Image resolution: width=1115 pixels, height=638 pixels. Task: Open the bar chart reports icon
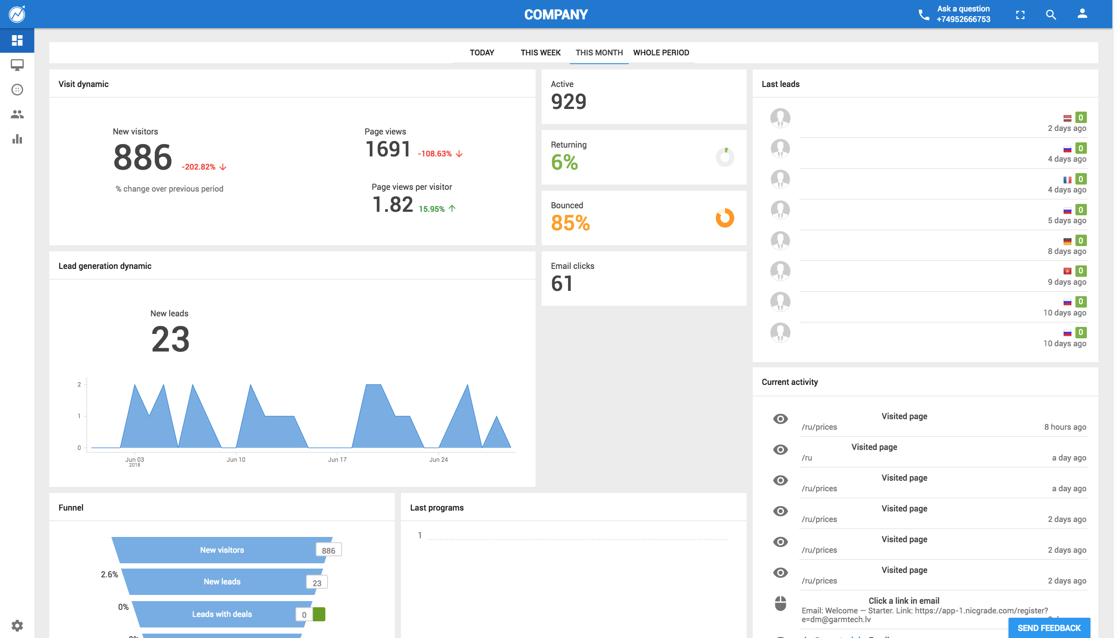17,139
